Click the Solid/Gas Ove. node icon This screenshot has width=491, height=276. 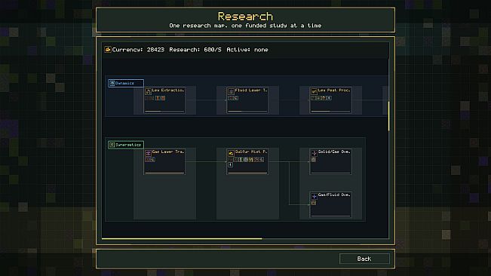pos(314,153)
